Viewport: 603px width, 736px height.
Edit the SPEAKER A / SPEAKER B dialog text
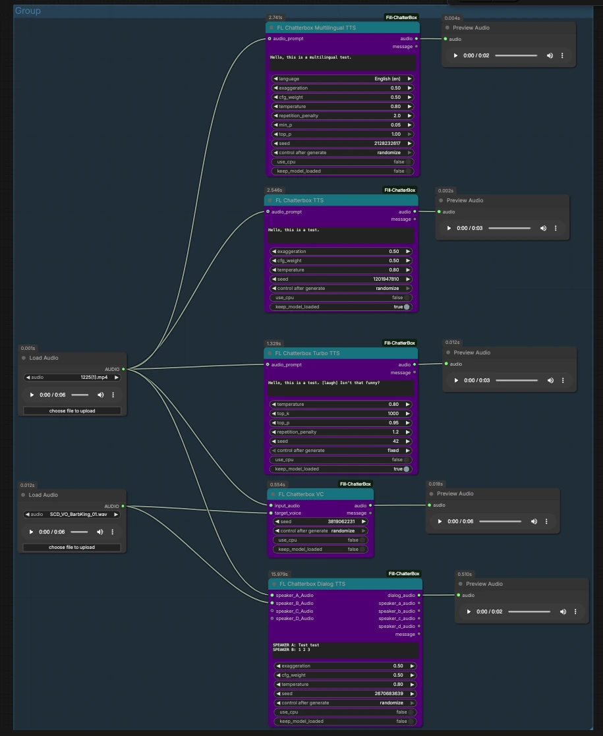345,650
